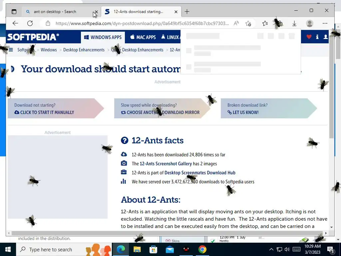Image resolution: width=341 pixels, height=256 pixels.
Task: Click the camera icon beside Screenshot Gallery
Action: tap(124, 163)
